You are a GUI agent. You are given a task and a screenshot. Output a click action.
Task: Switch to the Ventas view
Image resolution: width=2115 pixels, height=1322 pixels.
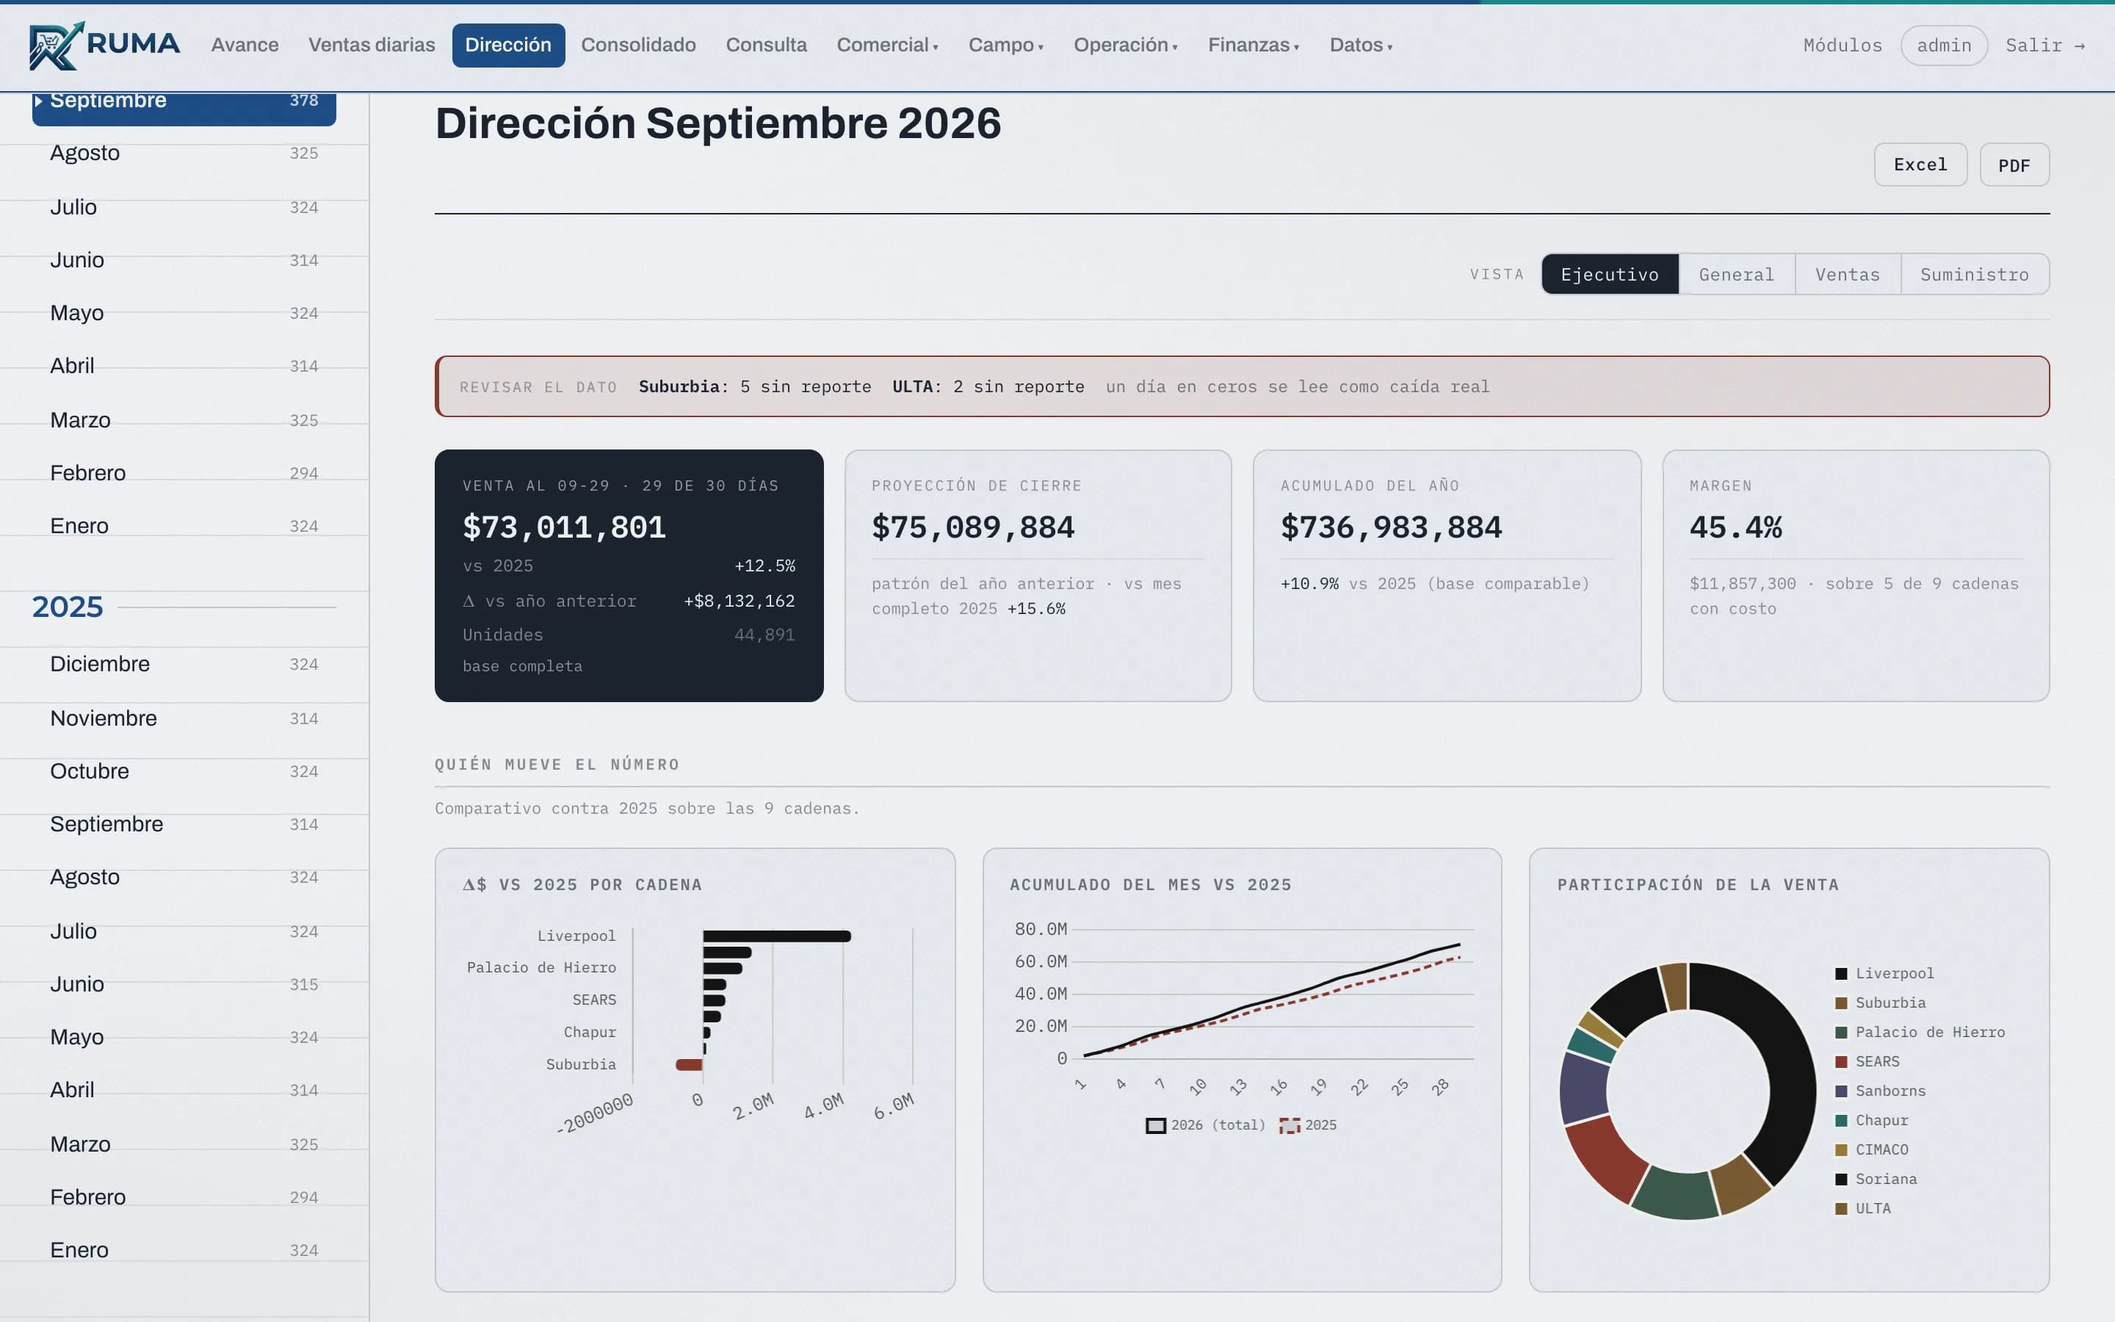1848,275
